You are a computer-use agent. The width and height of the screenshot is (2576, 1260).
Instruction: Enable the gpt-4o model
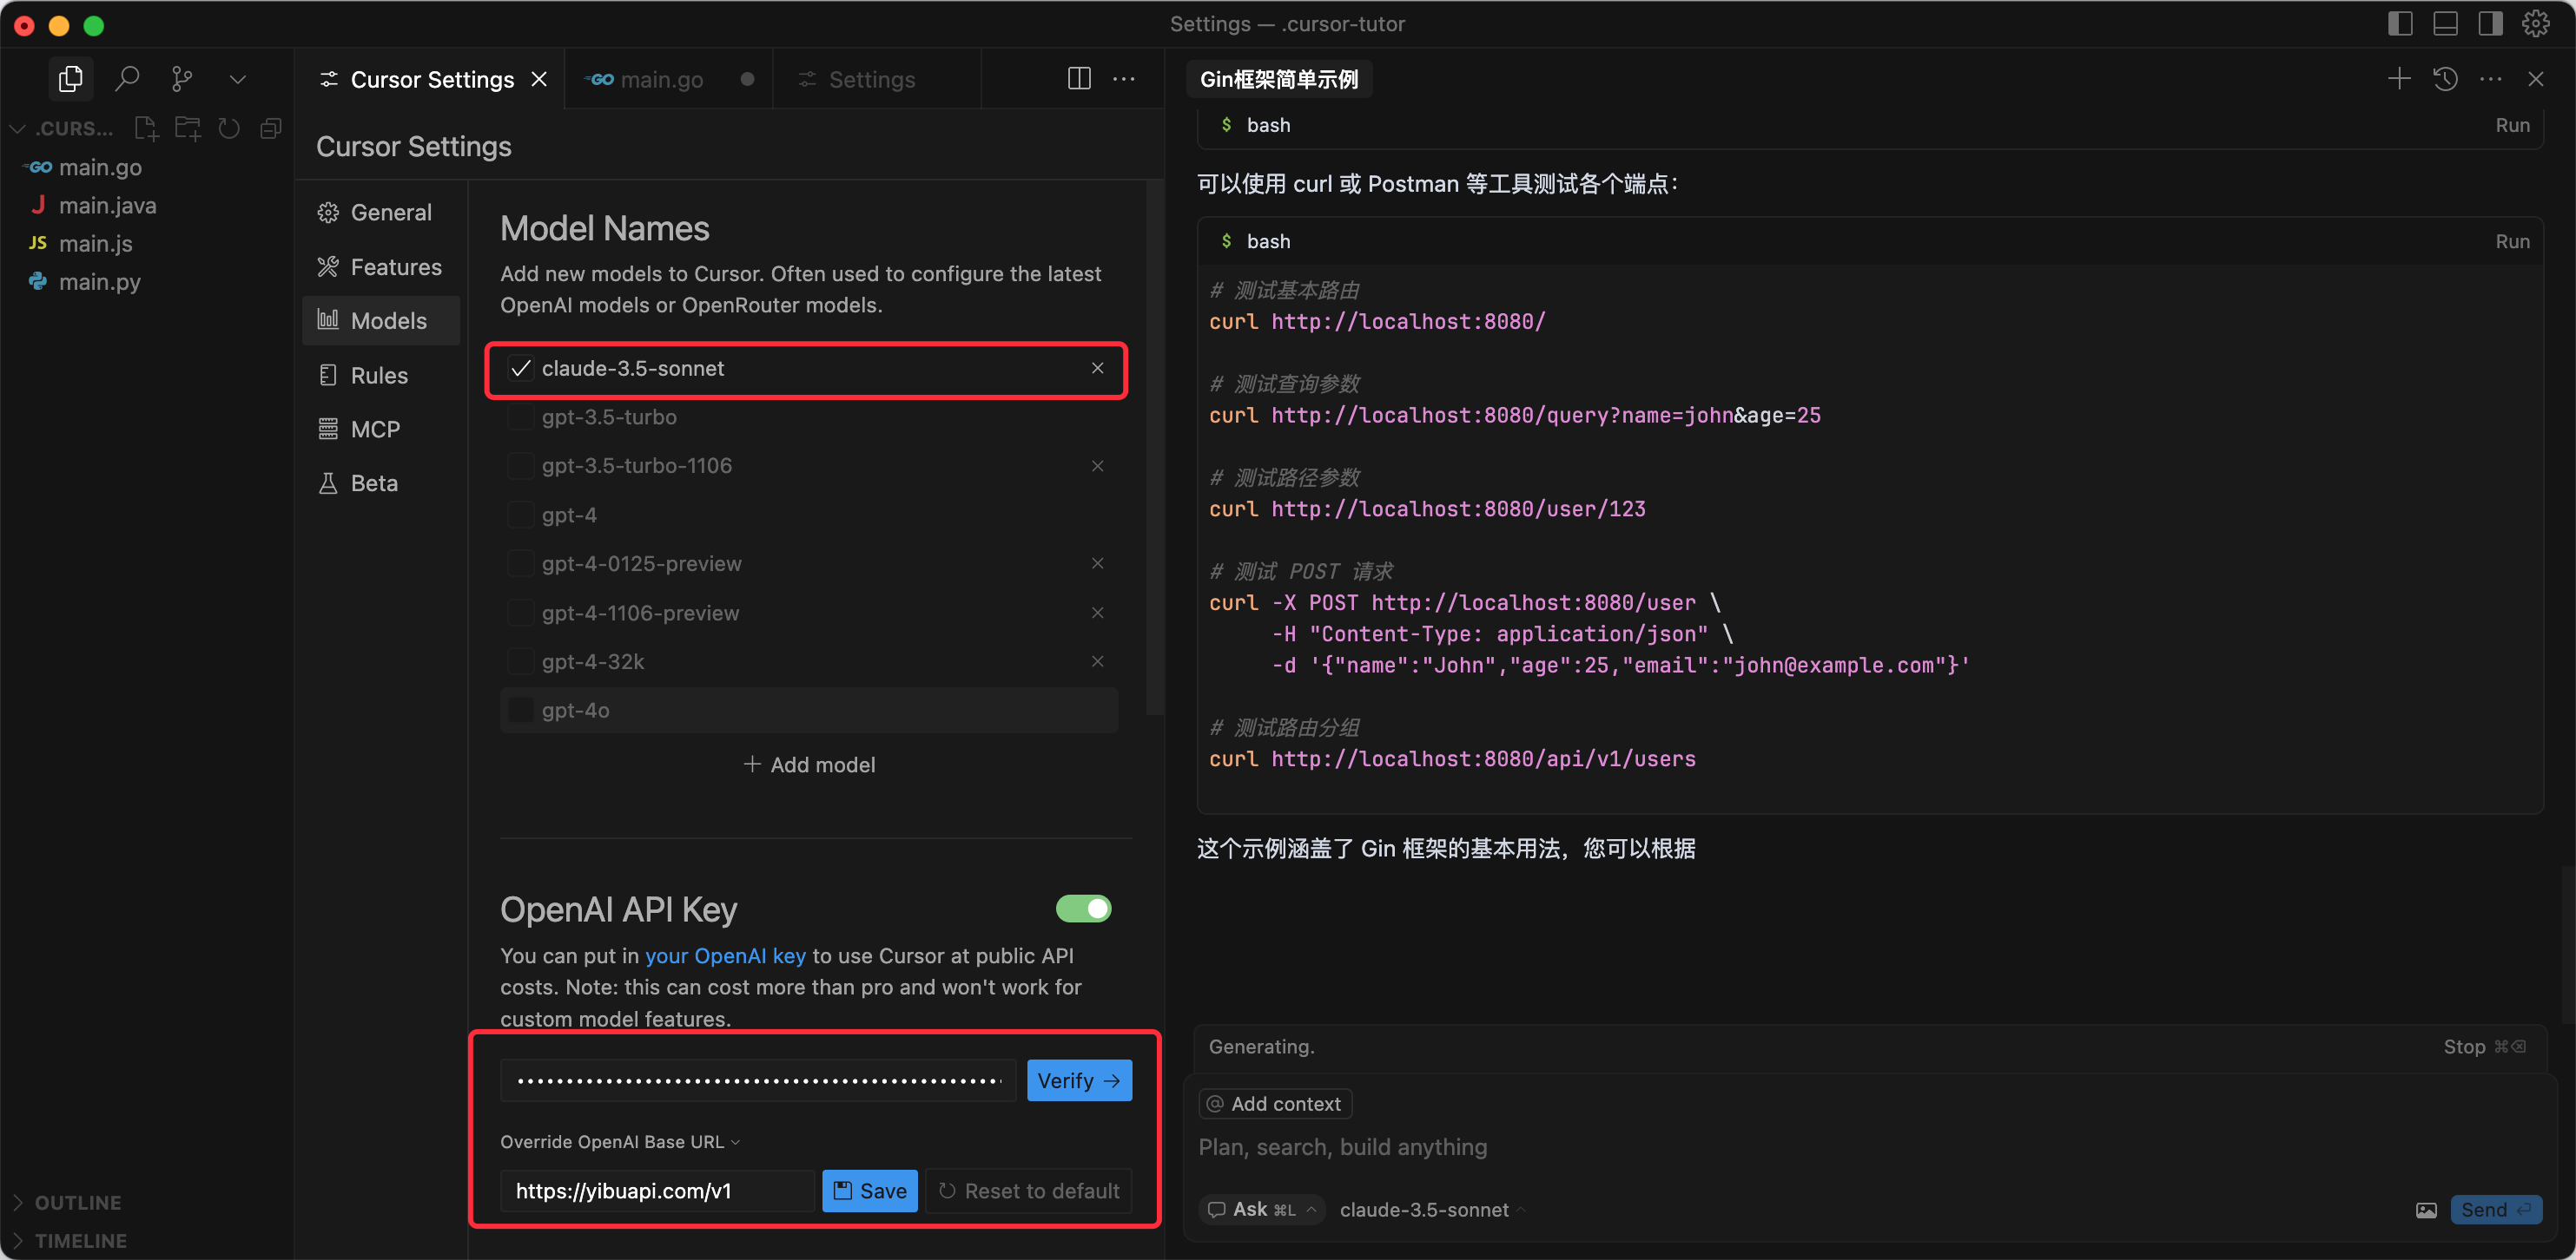point(521,711)
